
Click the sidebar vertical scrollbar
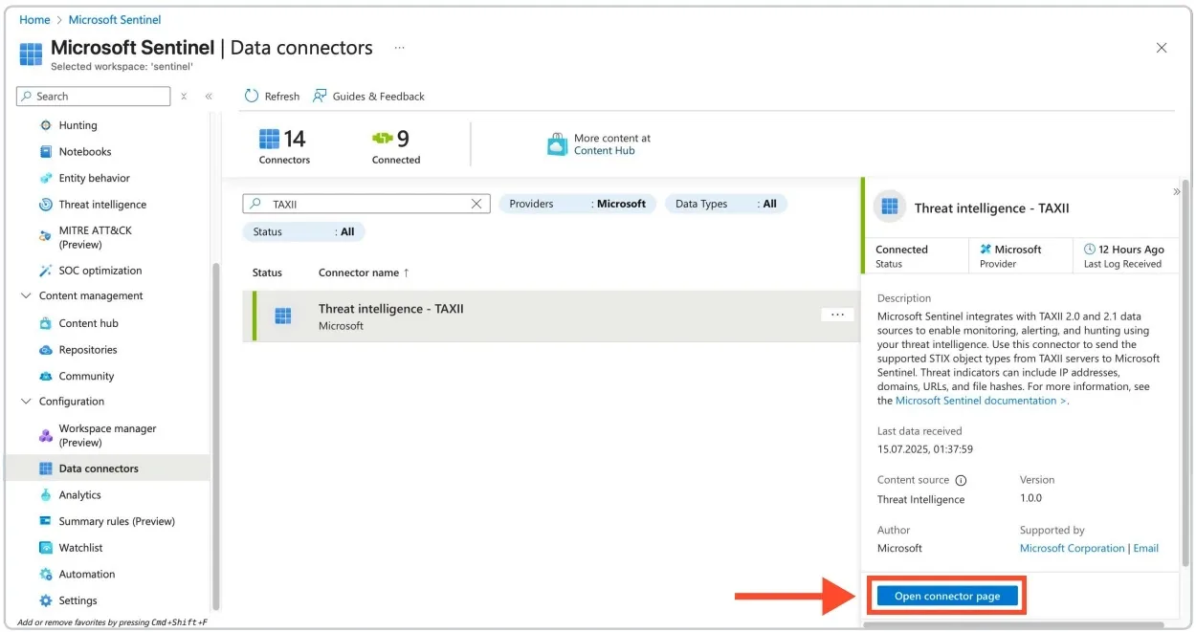tap(216, 435)
